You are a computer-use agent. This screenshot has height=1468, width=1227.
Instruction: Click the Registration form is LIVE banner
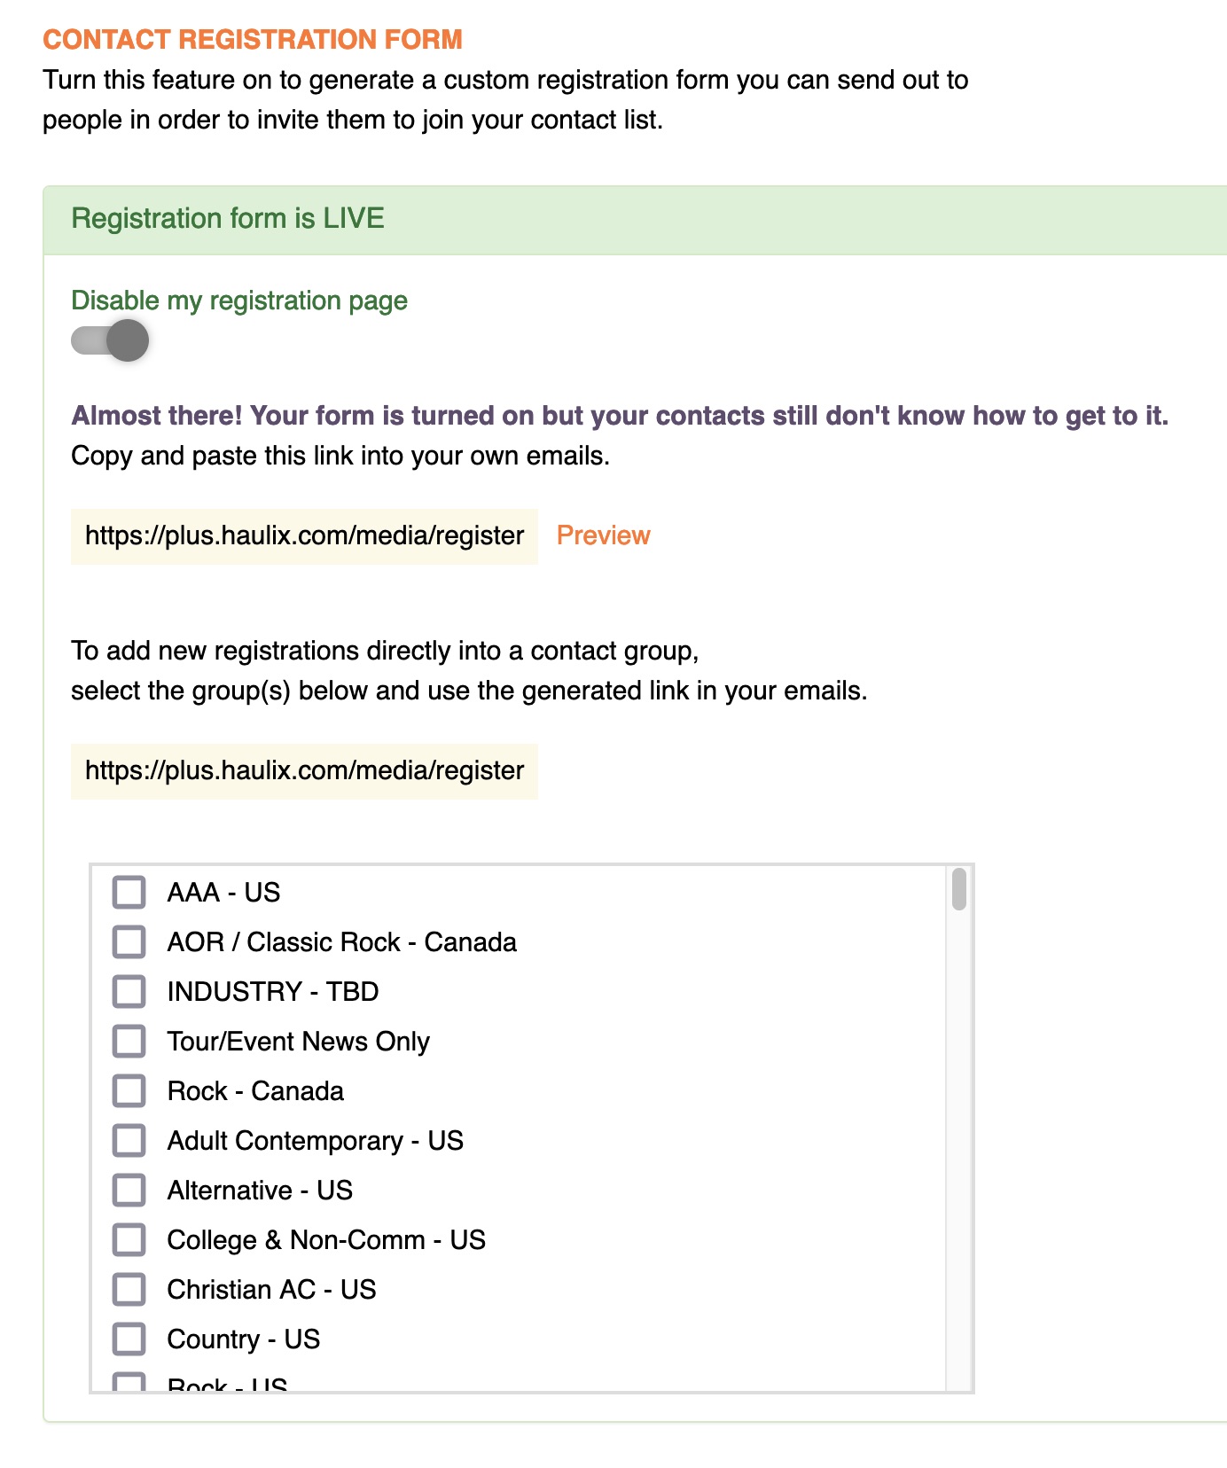click(228, 219)
